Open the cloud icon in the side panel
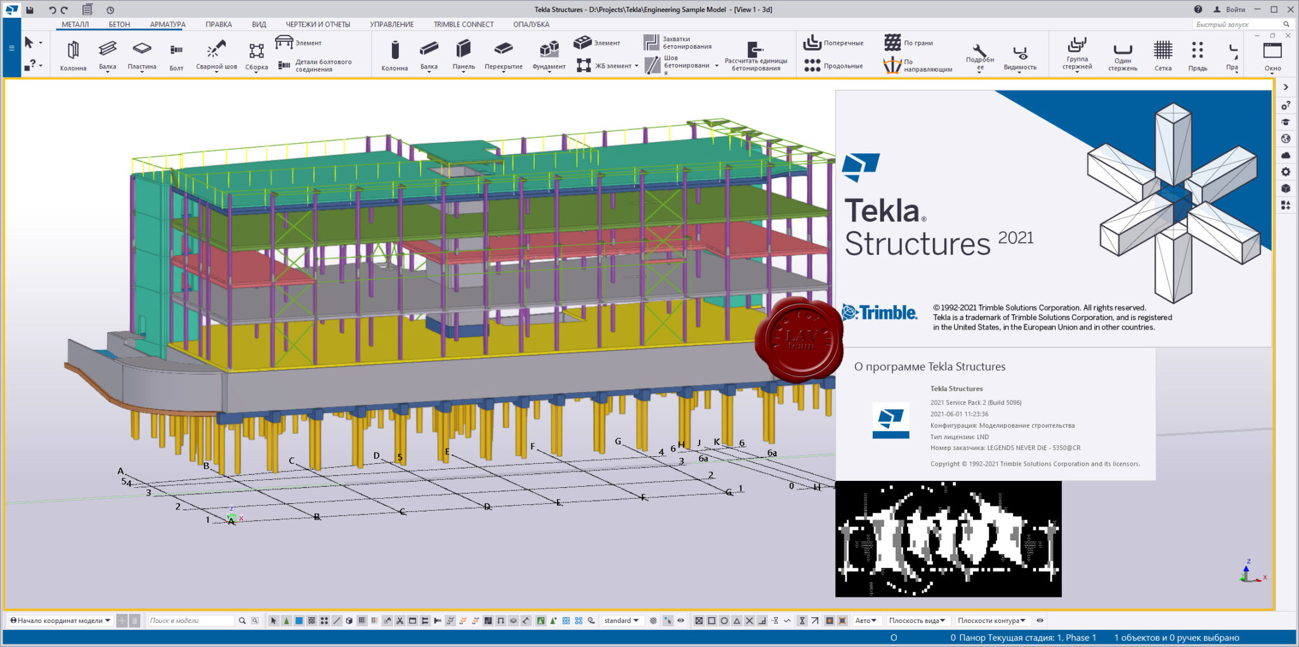The width and height of the screenshot is (1299, 647). [1286, 155]
